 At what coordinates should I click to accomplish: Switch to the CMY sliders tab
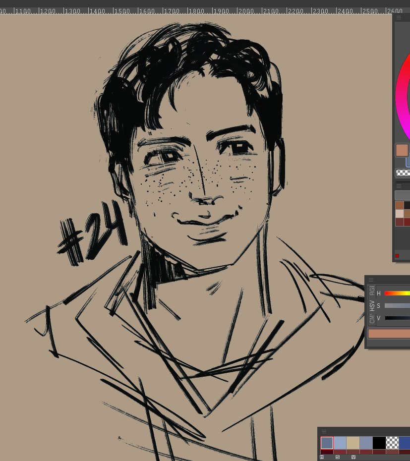372,319
